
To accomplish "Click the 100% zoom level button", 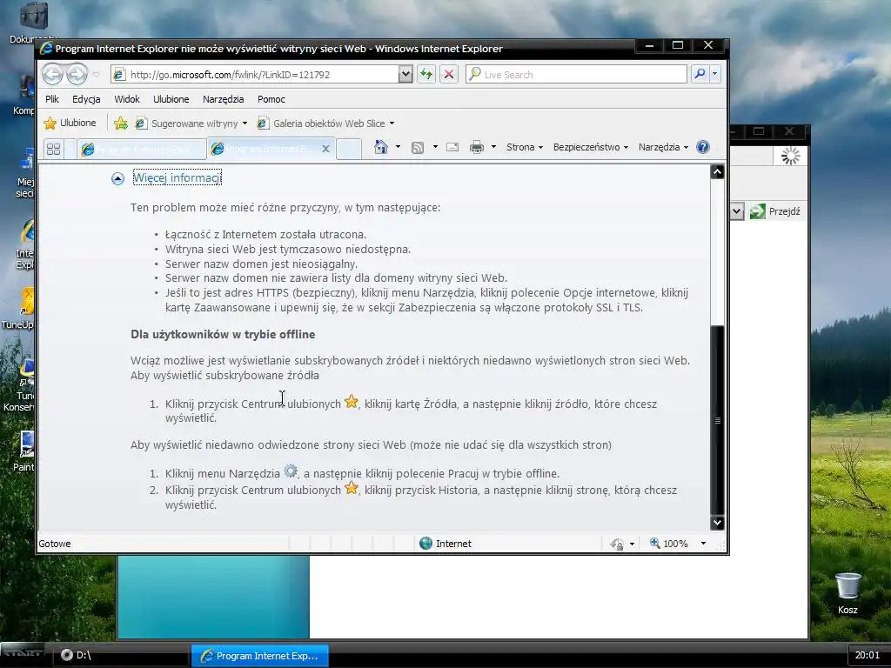I will 669,544.
